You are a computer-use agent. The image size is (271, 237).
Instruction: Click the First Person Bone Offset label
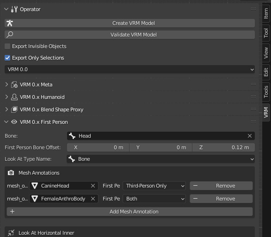tap(33, 147)
